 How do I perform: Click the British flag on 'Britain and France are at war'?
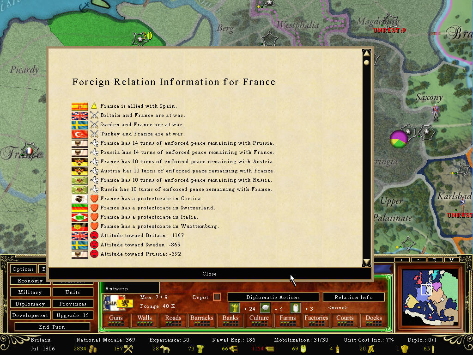[79, 115]
